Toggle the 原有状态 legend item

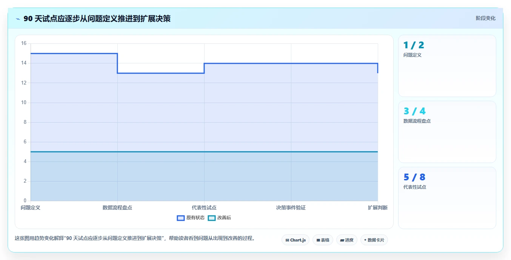pos(191,218)
